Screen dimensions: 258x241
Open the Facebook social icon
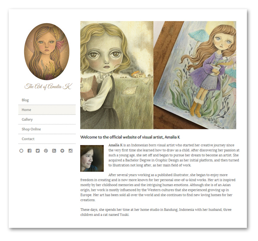[x=29, y=151]
